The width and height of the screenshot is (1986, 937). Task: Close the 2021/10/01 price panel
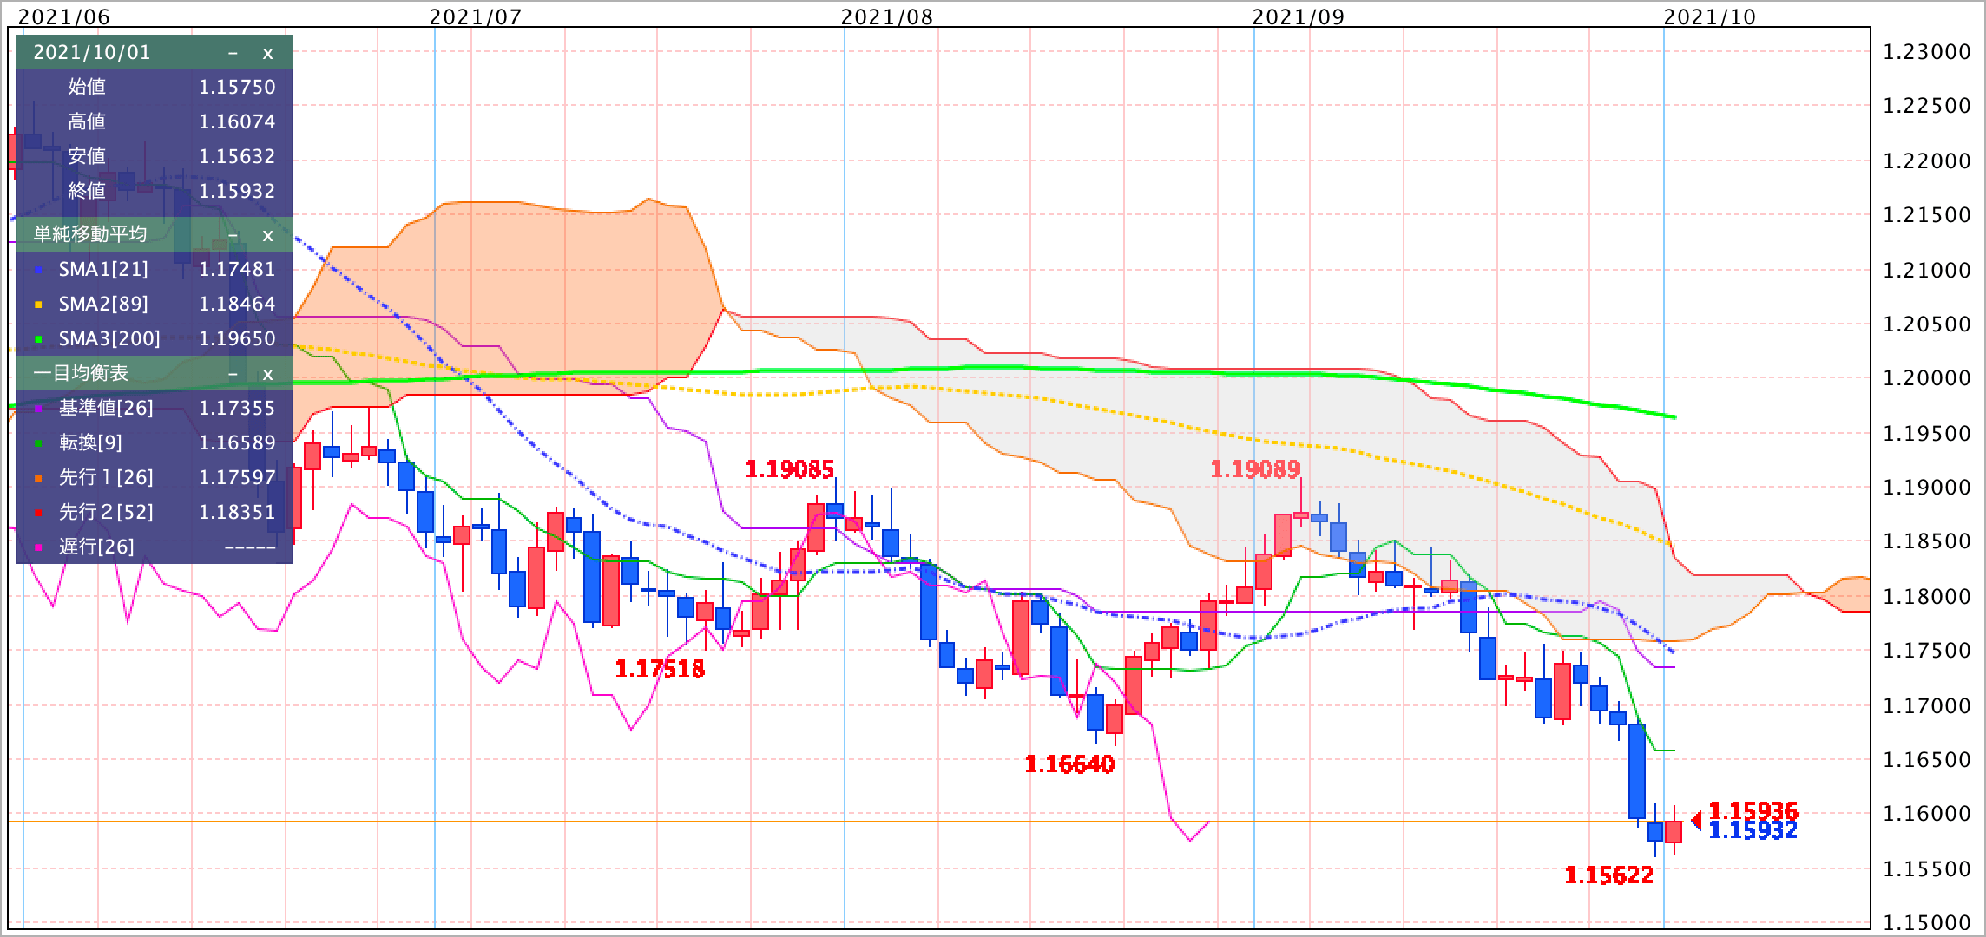(267, 53)
